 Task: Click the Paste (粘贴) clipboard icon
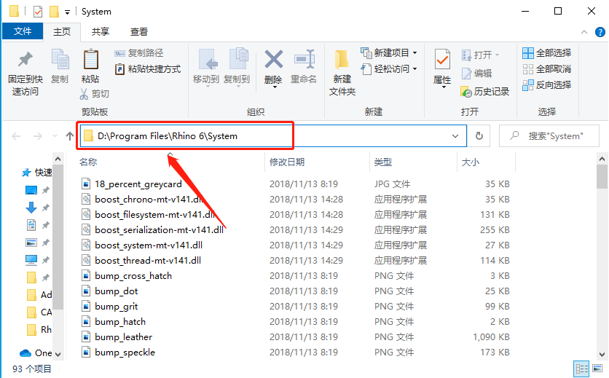point(90,60)
